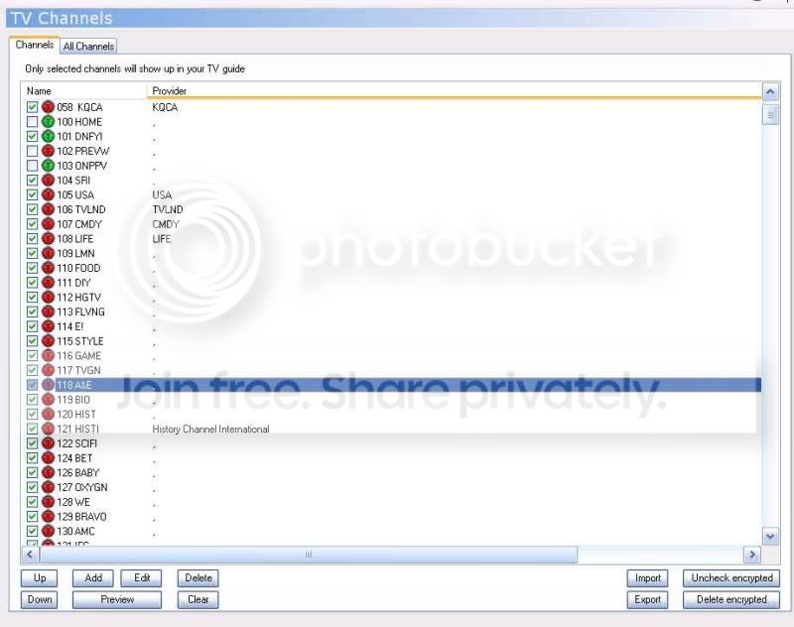Uncheck the 122 SCIFI channel checkbox
Screen dimensions: 794x627
[x=32, y=443]
